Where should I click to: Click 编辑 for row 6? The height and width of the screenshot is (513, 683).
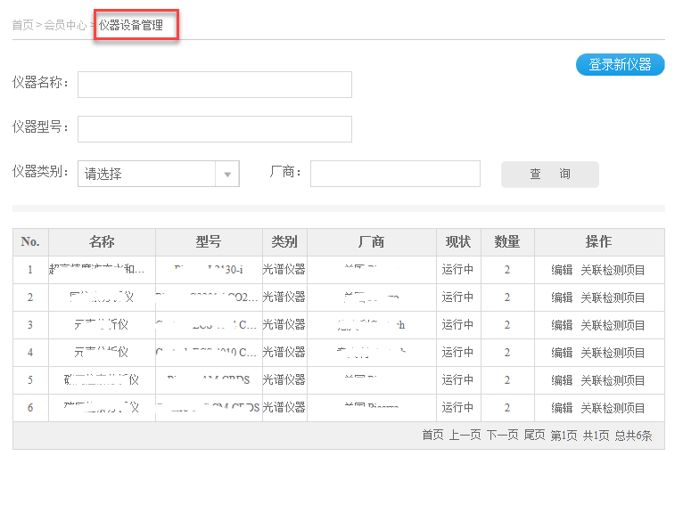tap(562, 408)
